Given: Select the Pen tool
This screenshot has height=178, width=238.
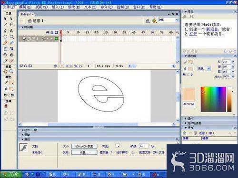Looking at the screenshot, I should pos(5,30).
